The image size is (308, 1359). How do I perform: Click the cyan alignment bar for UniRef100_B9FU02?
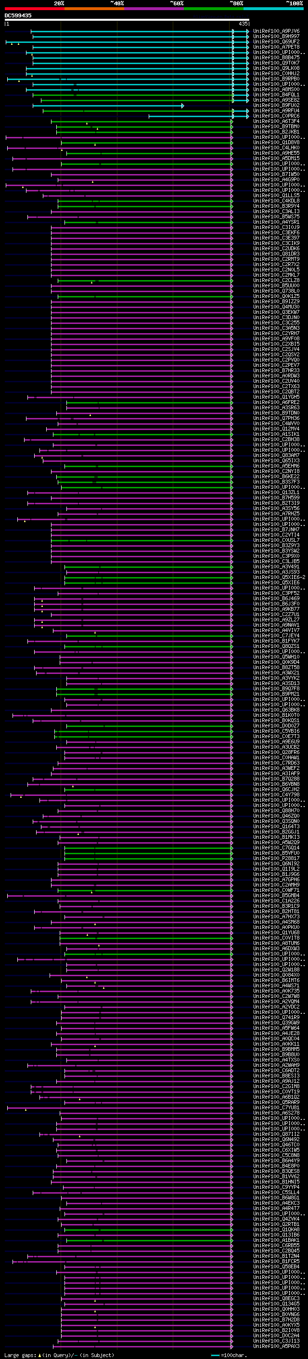pyautogui.click(x=108, y=106)
